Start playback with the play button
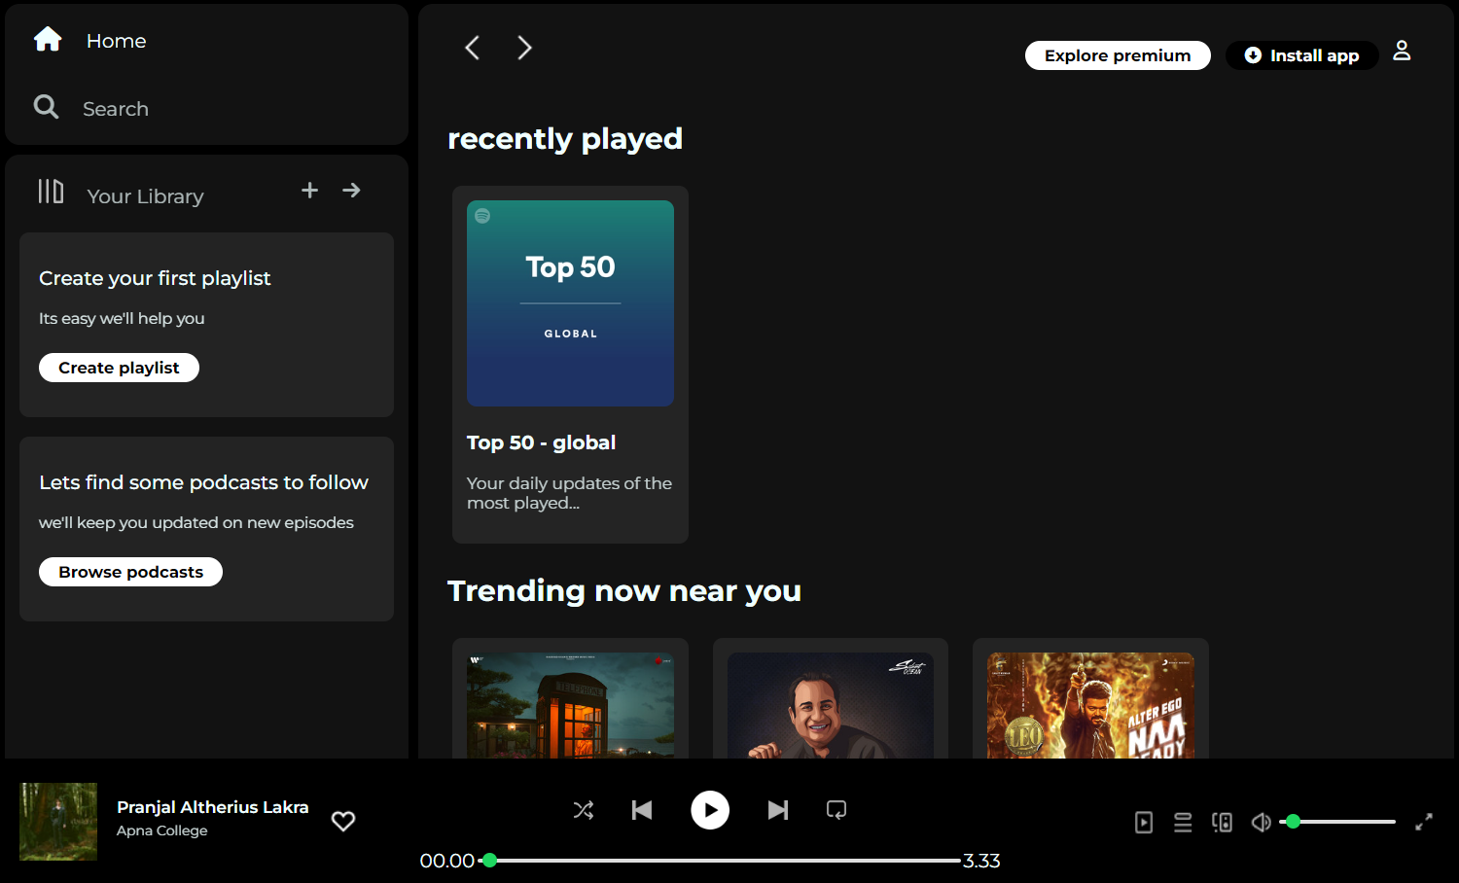 (x=710, y=809)
